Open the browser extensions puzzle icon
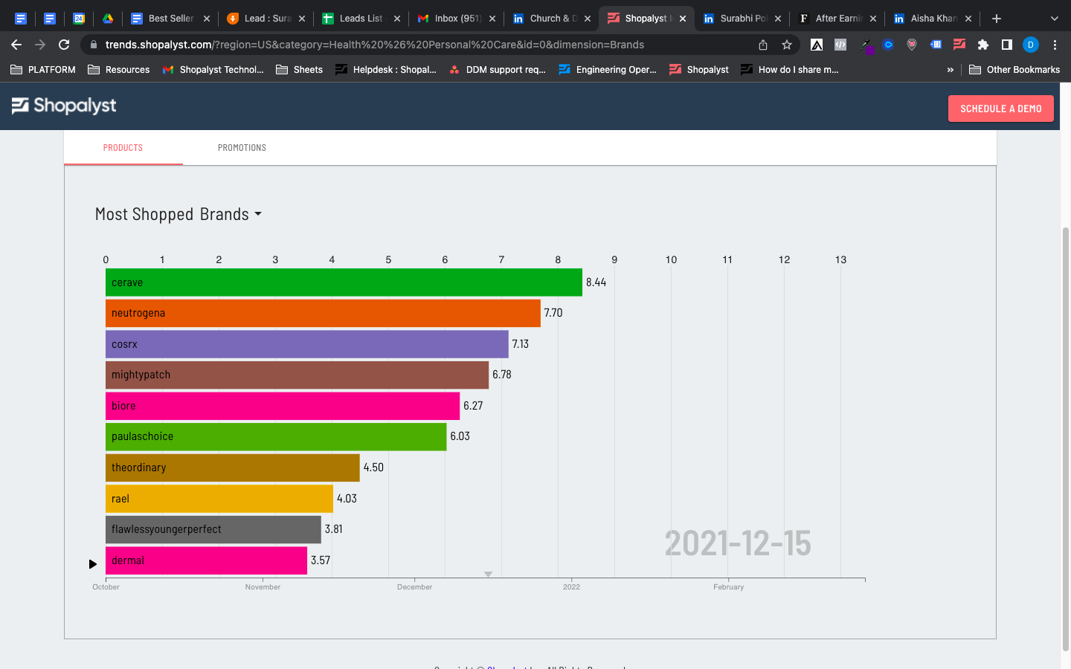This screenshot has width=1071, height=669. [983, 45]
